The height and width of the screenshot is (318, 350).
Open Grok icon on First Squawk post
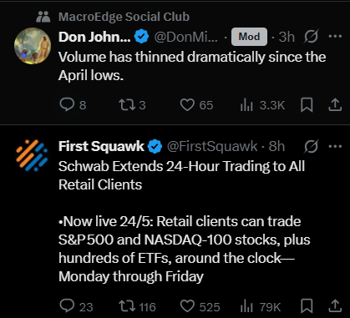[x=311, y=146]
